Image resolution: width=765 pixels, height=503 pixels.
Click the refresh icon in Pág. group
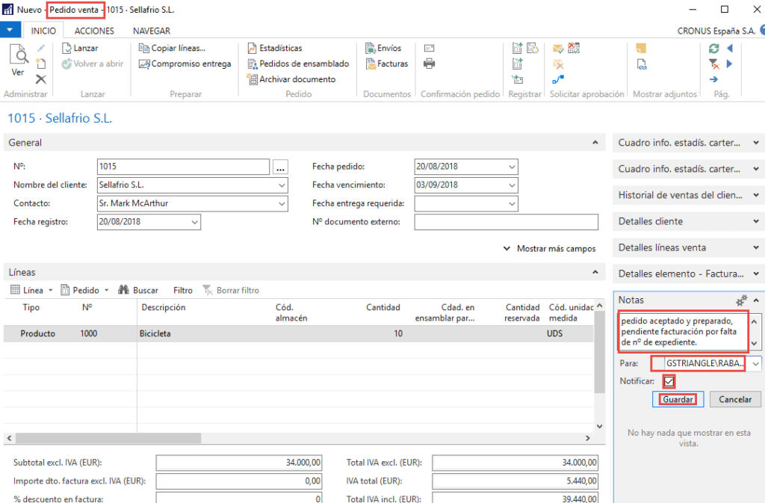tap(715, 47)
